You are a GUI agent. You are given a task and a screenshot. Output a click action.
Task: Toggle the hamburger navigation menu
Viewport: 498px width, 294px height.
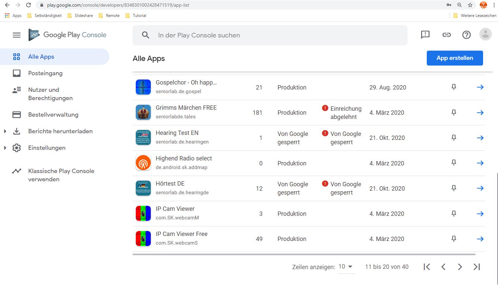[17, 35]
